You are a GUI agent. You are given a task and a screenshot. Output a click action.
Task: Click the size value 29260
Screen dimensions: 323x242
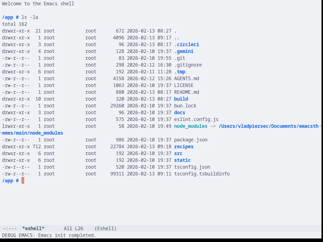[x=117, y=106]
